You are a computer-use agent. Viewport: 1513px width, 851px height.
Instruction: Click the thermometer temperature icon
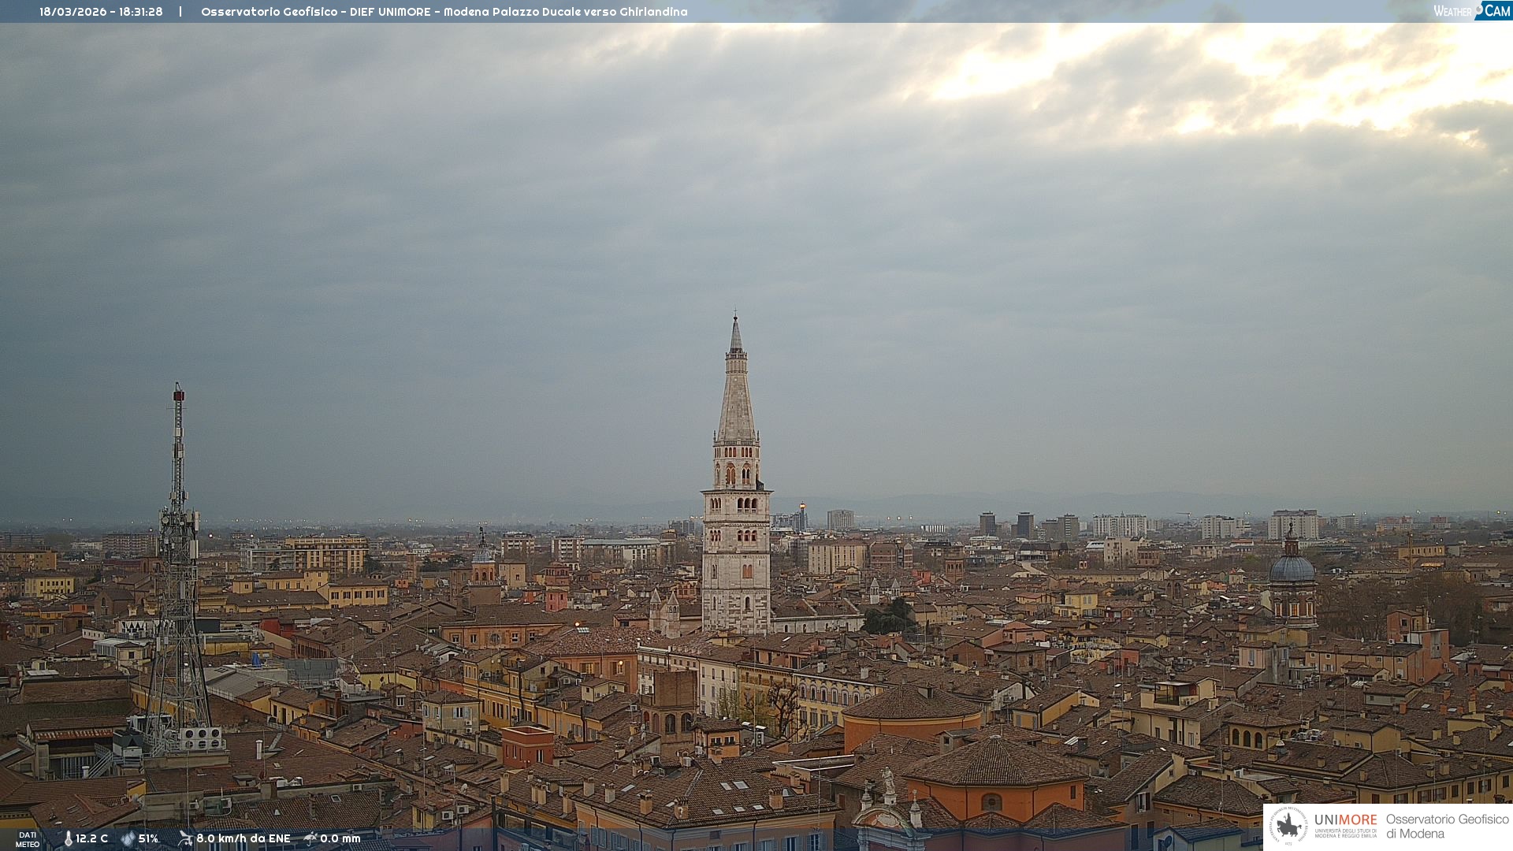coord(68,839)
